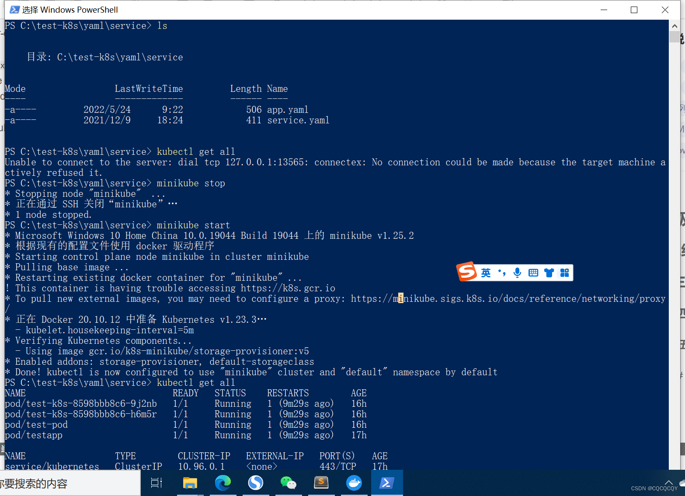The height and width of the screenshot is (496, 685).
Task: Click the READY column header
Action: [186, 393]
